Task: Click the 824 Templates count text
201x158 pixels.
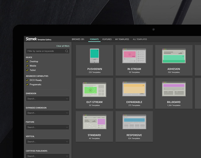Action: [134, 138]
